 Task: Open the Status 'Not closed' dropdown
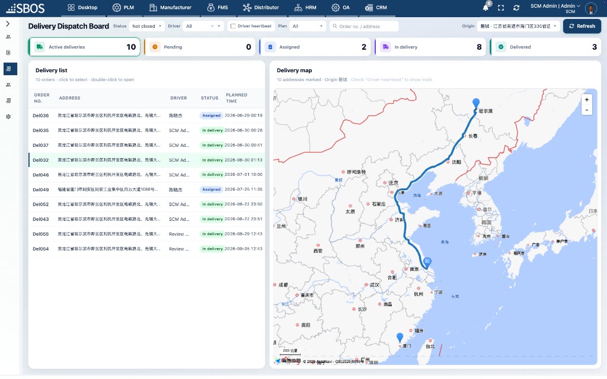(x=147, y=26)
